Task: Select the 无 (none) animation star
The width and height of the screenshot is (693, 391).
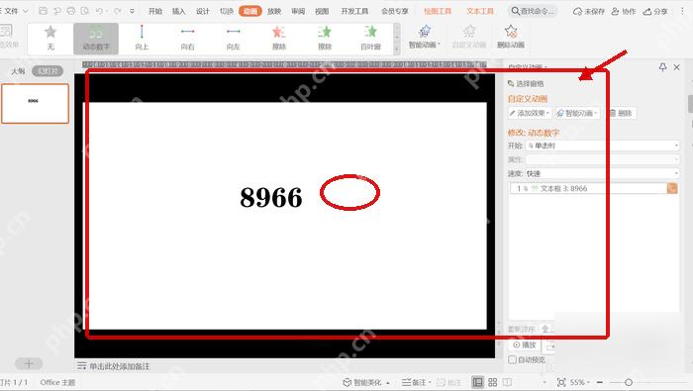Action: [x=50, y=38]
